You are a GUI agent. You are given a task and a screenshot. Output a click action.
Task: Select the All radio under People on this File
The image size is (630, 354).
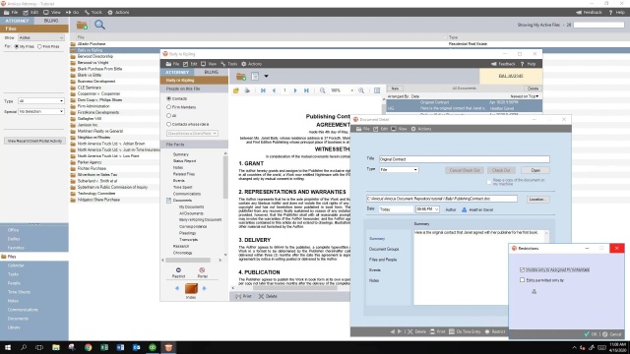(168, 116)
